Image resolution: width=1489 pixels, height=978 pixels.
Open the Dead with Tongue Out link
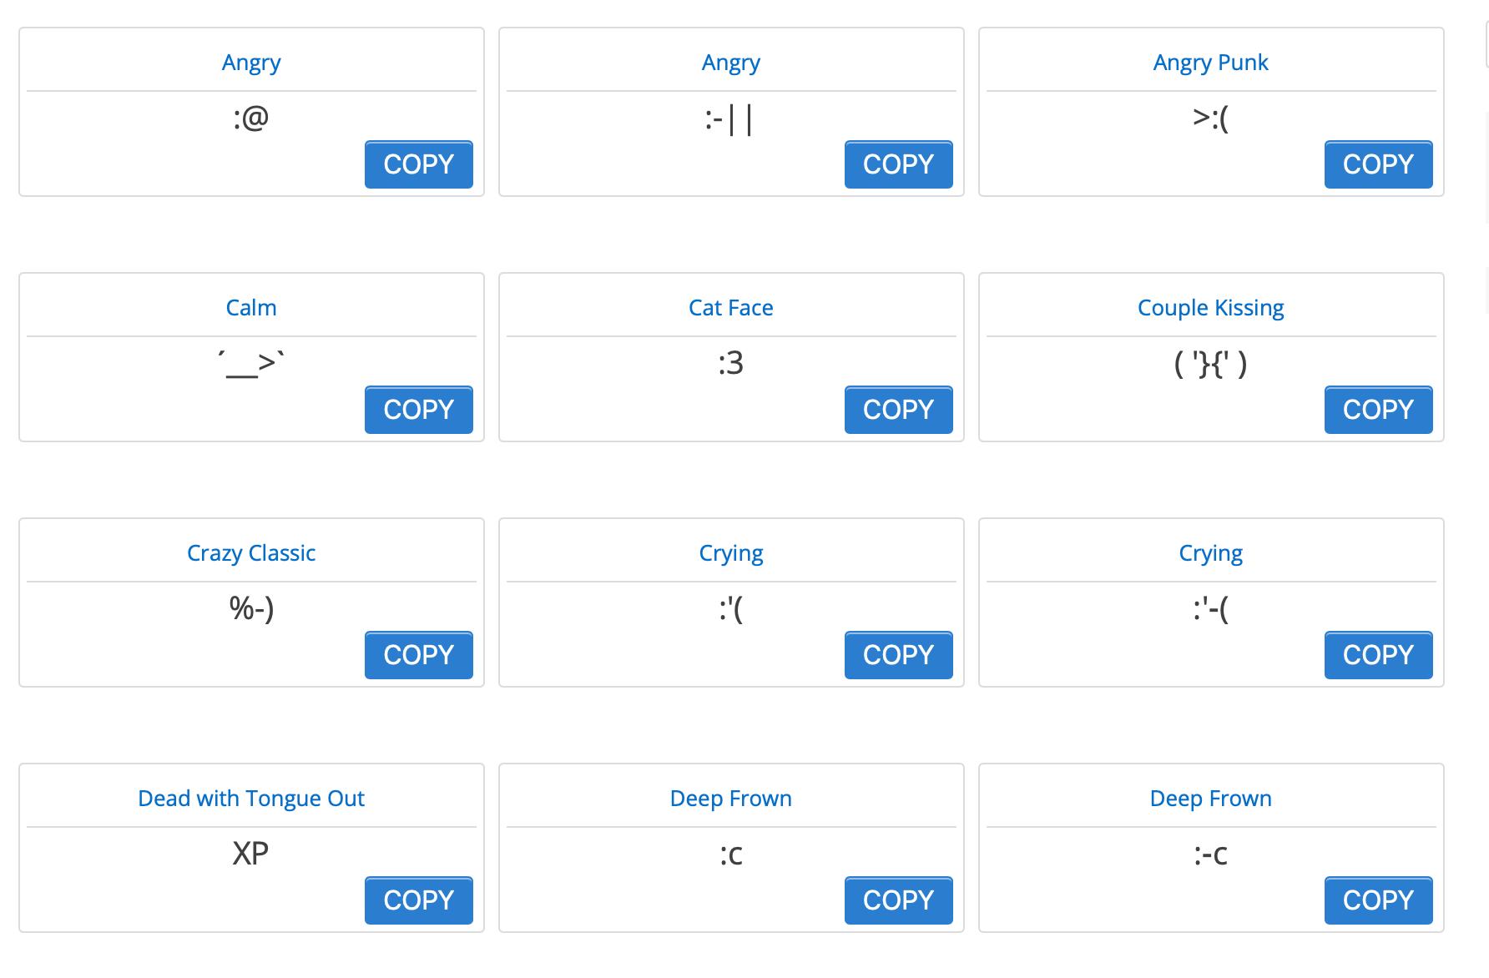pyautogui.click(x=251, y=799)
